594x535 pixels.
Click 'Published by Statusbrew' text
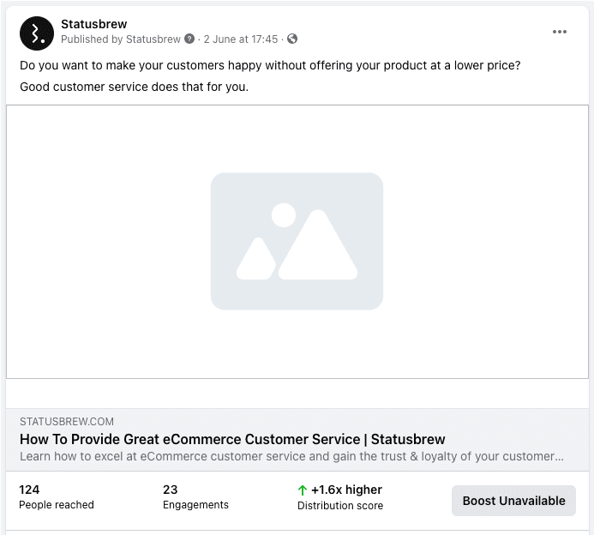click(x=121, y=39)
